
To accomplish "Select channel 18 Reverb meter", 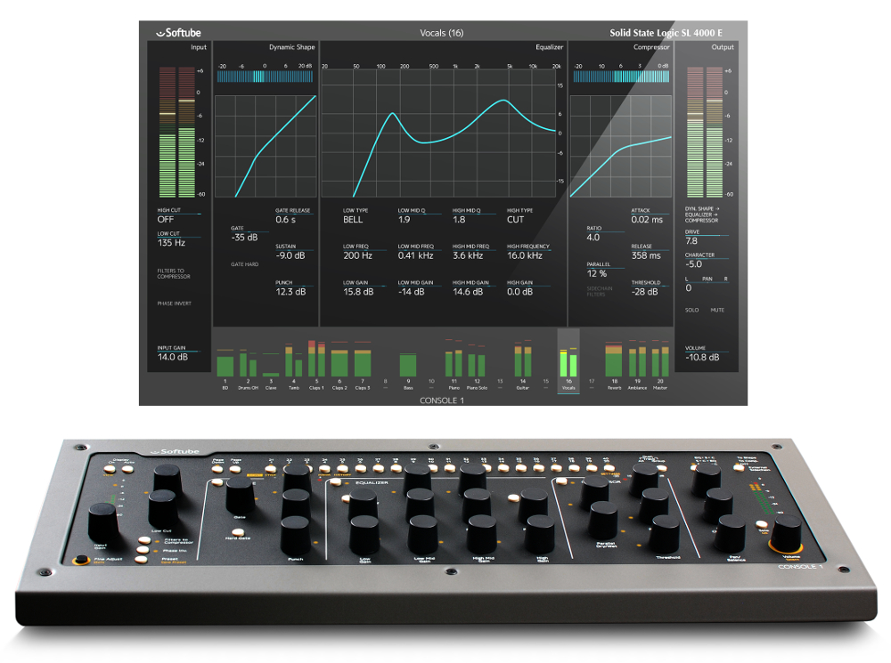I will coord(614,364).
